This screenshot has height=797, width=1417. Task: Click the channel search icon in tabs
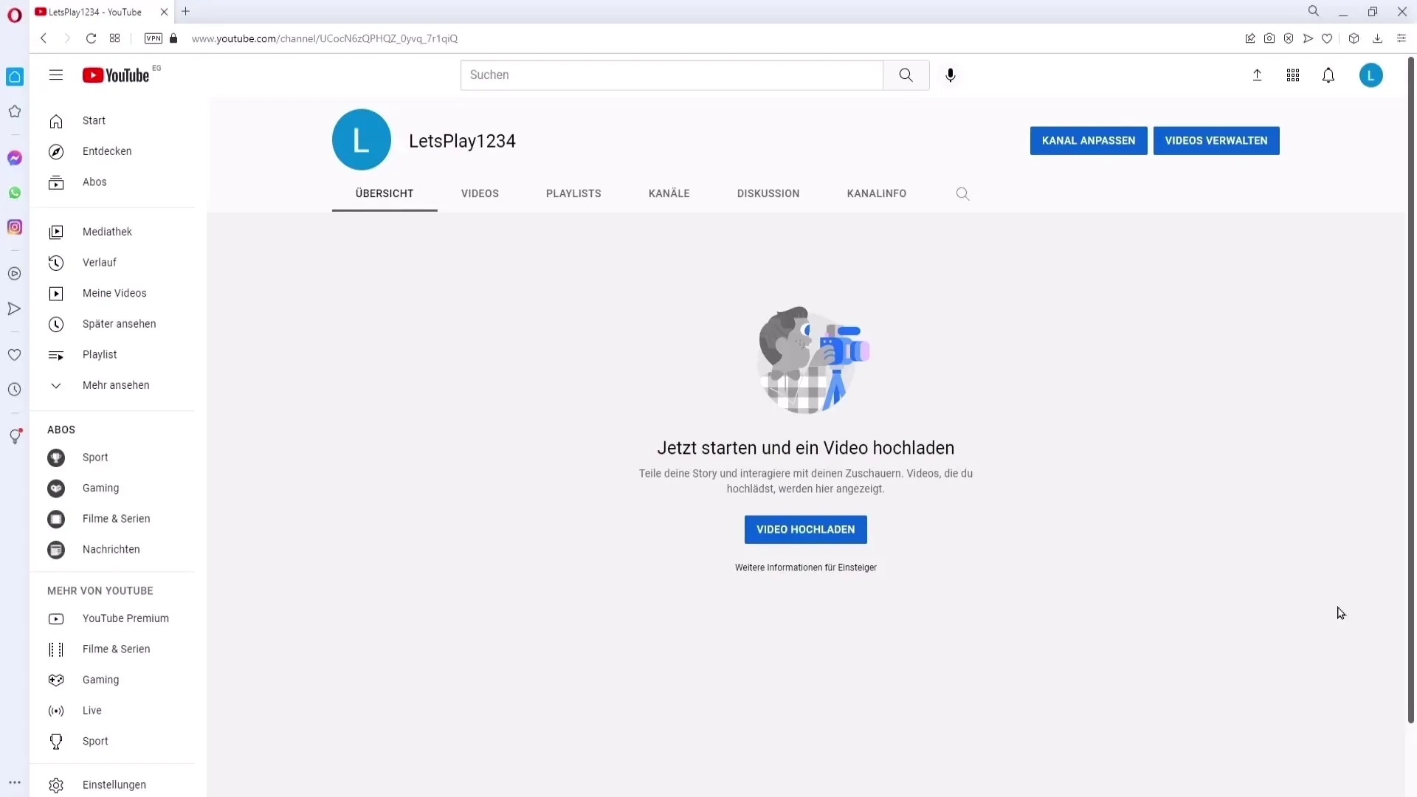click(x=962, y=193)
